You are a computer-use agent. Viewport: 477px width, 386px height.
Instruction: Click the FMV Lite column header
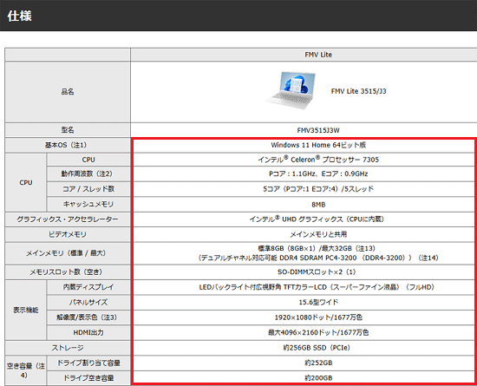click(x=318, y=55)
